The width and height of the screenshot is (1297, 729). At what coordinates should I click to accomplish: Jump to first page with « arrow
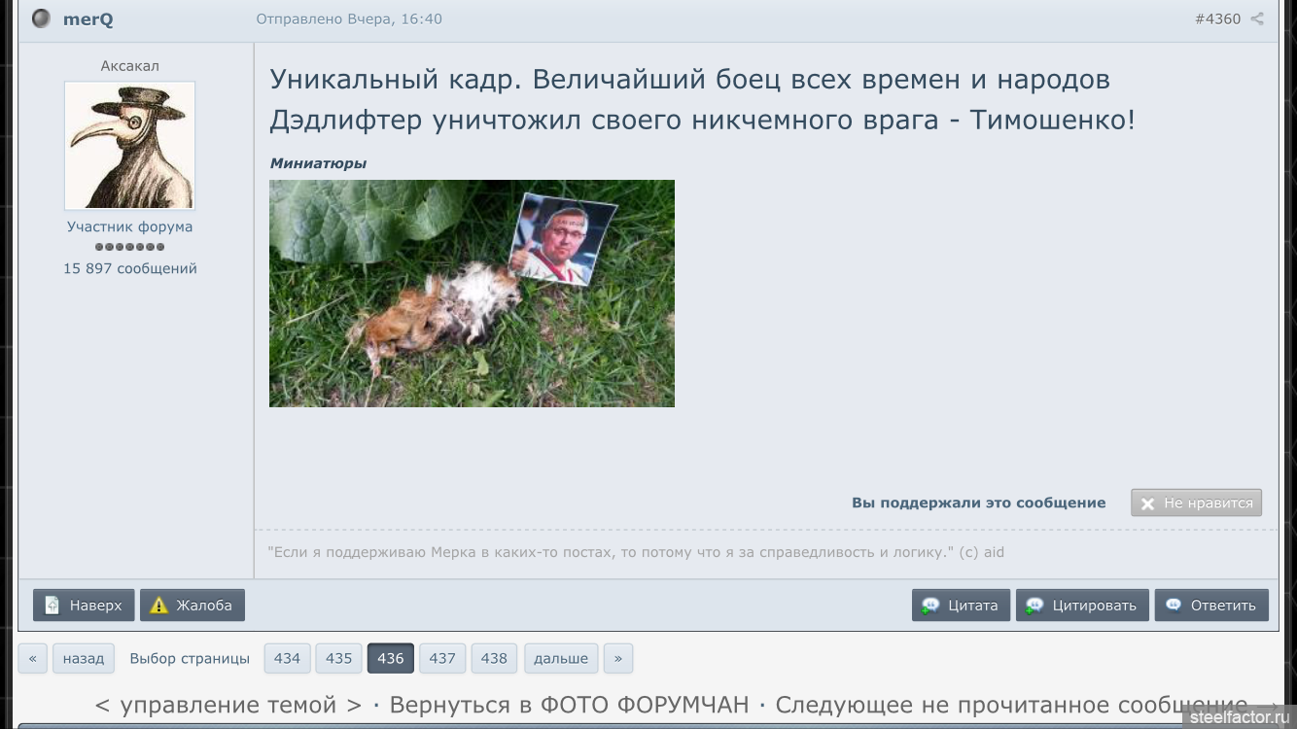click(32, 658)
